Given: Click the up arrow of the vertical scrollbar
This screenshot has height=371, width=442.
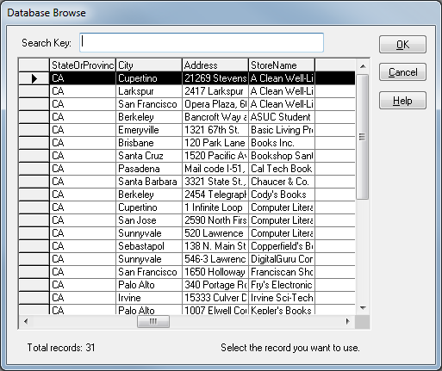Looking at the screenshot, I should coord(363,66).
